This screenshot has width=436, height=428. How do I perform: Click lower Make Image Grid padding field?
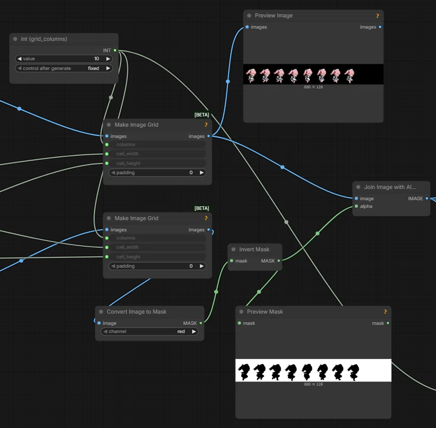point(157,266)
